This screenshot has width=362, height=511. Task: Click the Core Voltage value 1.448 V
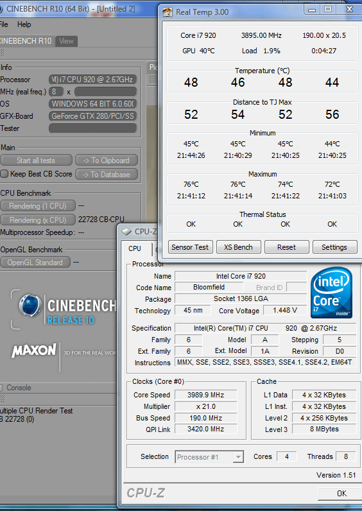(x=285, y=310)
